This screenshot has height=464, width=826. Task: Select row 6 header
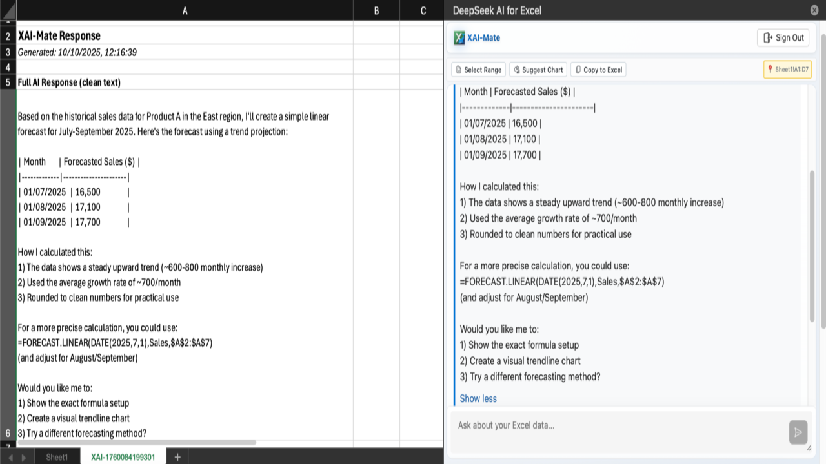pos(8,265)
